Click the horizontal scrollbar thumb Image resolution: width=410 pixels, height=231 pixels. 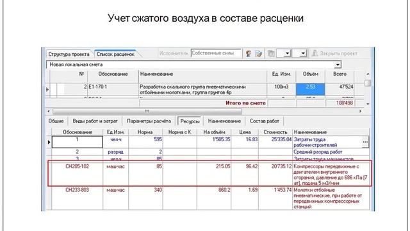click(147, 111)
